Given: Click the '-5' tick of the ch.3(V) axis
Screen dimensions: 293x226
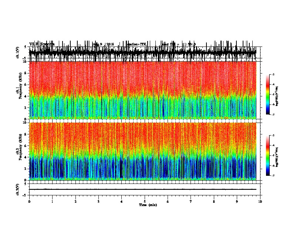Looking at the screenshot, I should click(25, 195).
